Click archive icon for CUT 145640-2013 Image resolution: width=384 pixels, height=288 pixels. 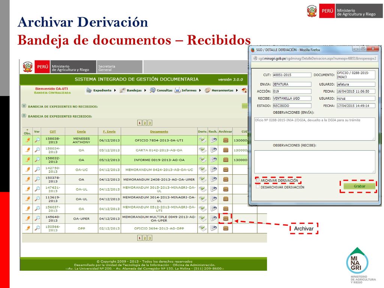coord(225,219)
